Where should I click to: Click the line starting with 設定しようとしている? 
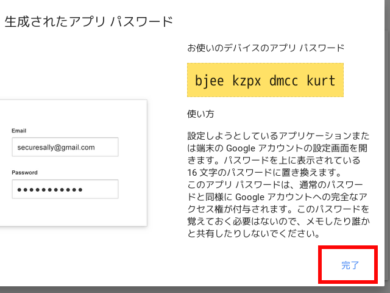(278, 135)
